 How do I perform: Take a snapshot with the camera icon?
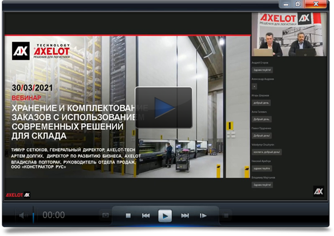pos(105,216)
